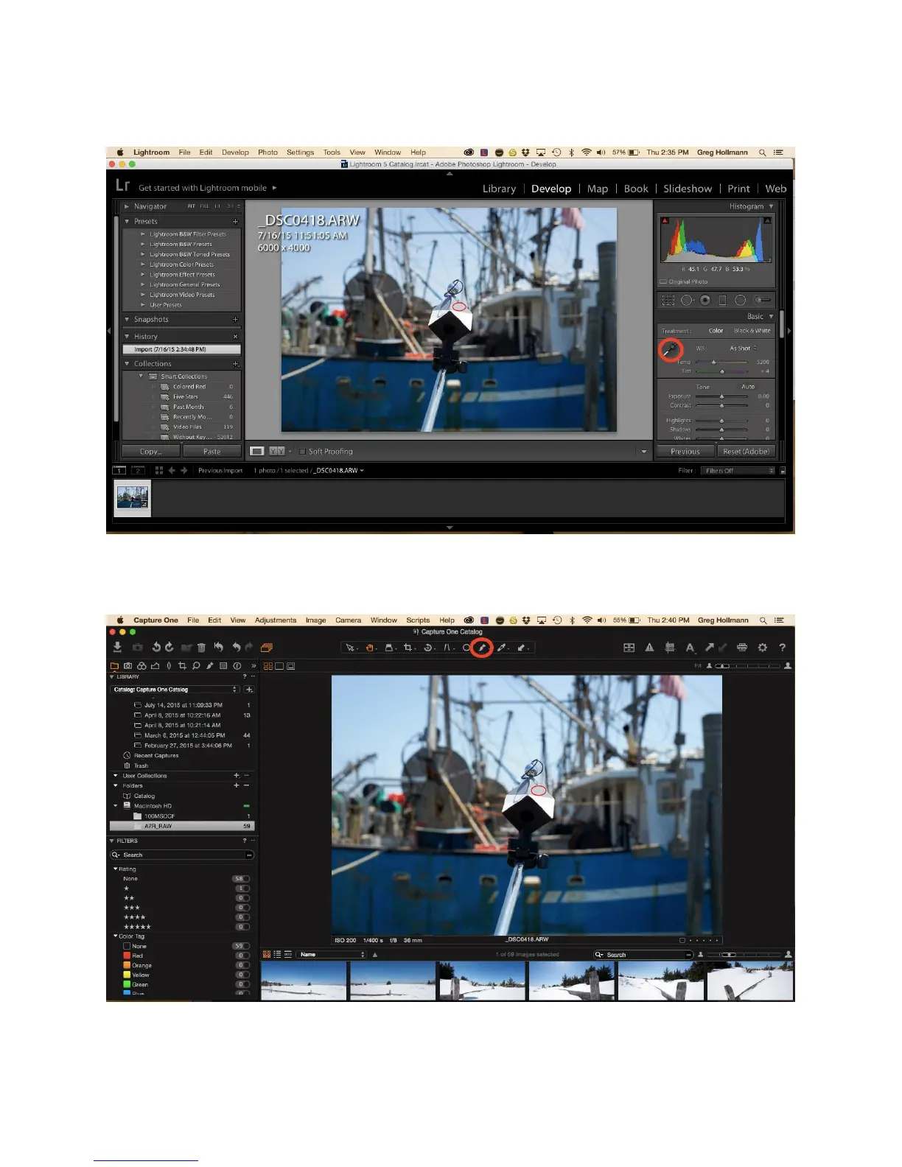The image size is (902, 1167).
Task: Open Capture One capture camera tool tab
Action: (x=127, y=665)
